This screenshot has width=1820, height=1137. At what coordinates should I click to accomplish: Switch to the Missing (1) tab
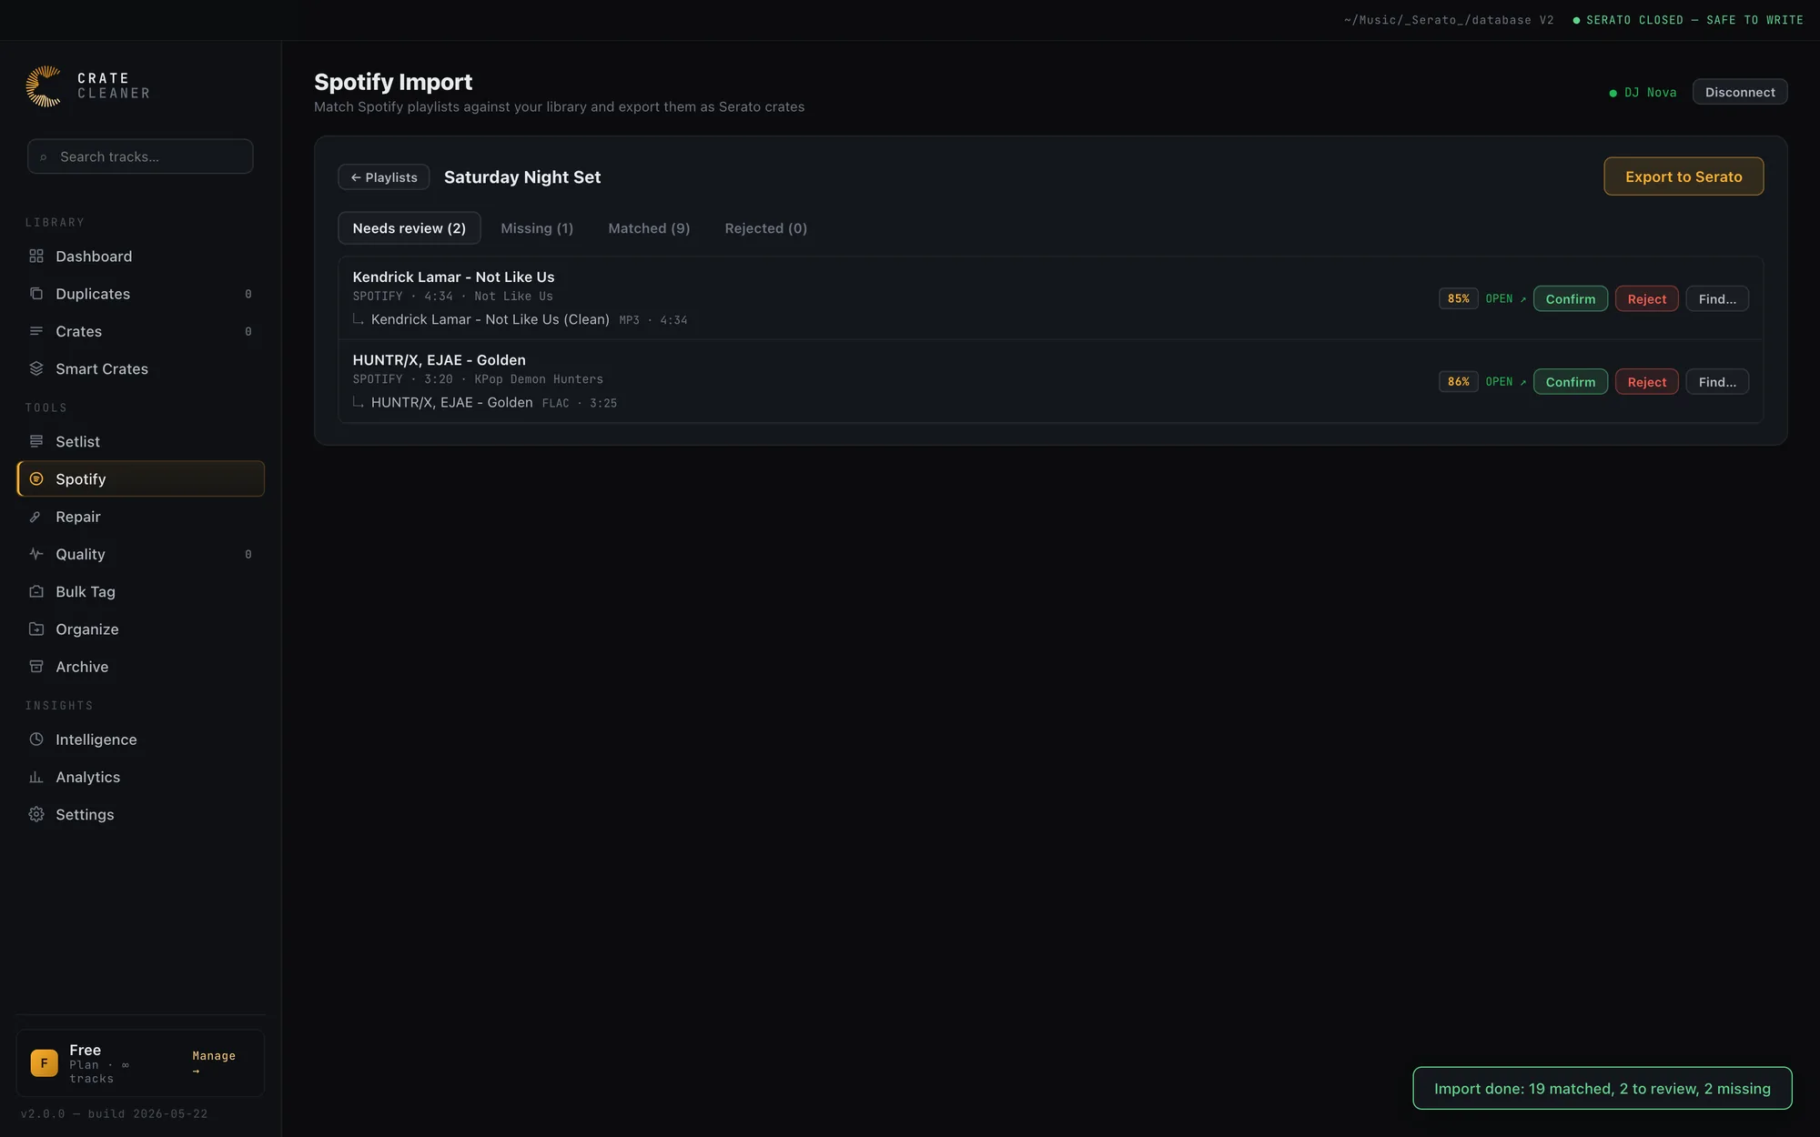537,228
